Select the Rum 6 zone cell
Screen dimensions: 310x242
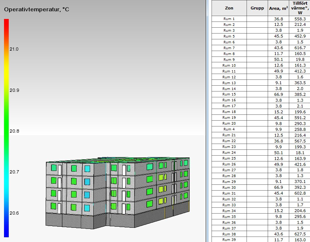[x=229, y=42]
